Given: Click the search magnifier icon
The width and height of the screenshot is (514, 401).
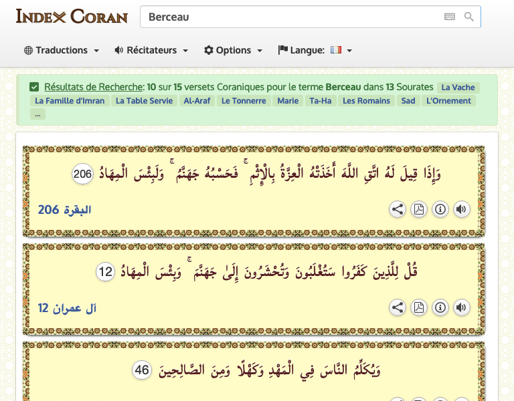Looking at the screenshot, I should (468, 17).
